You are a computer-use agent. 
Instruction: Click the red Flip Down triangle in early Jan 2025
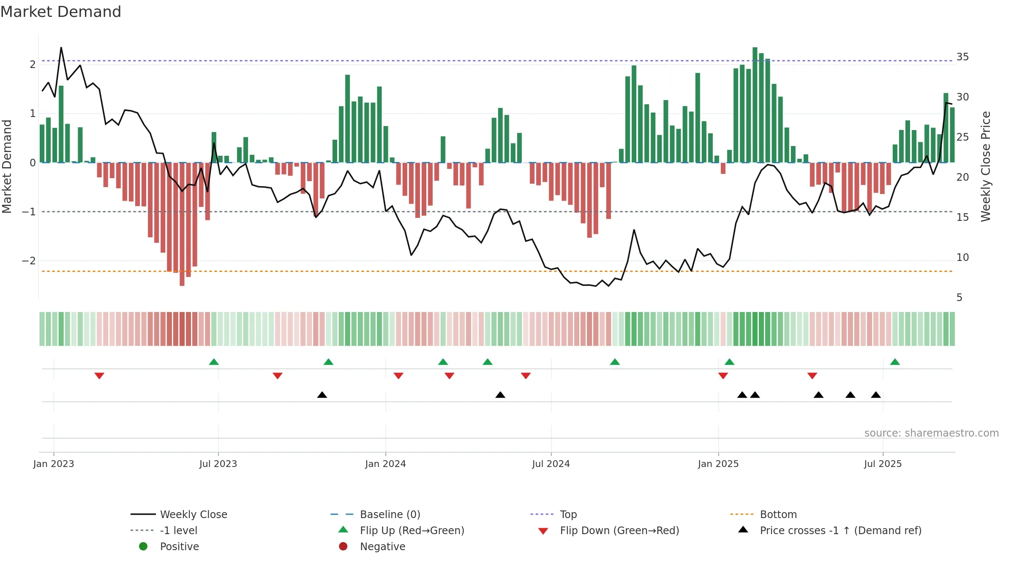(723, 376)
